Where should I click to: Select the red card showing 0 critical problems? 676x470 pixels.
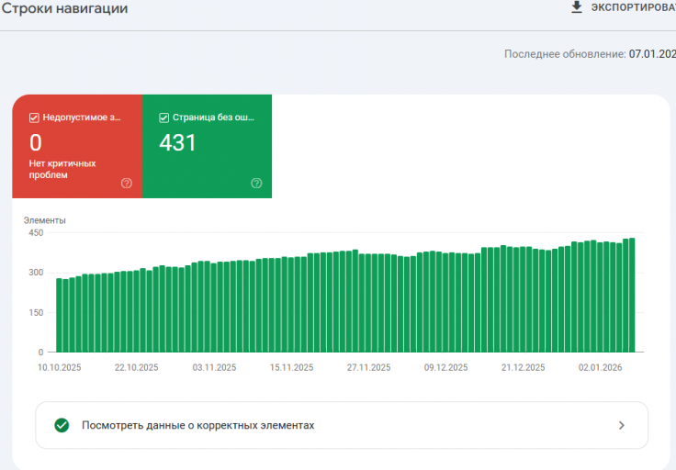click(77, 147)
